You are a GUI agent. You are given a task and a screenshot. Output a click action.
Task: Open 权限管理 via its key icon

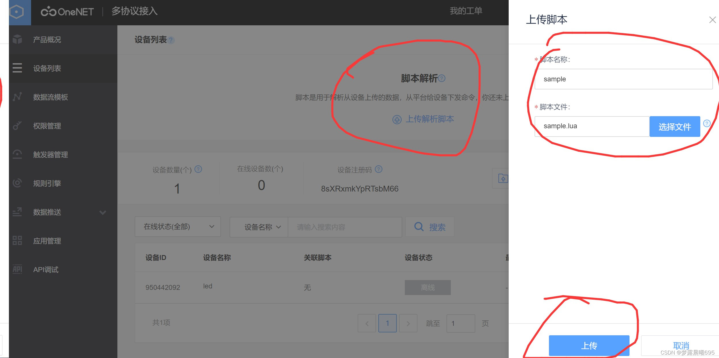(x=17, y=126)
